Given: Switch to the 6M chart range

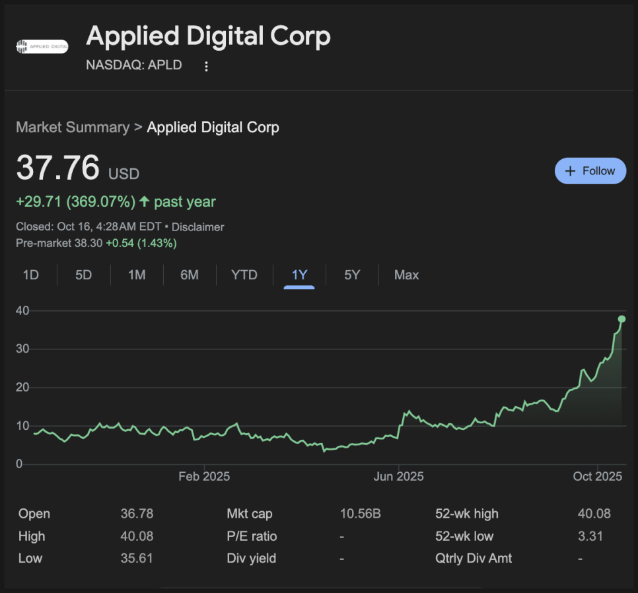Looking at the screenshot, I should click(190, 275).
